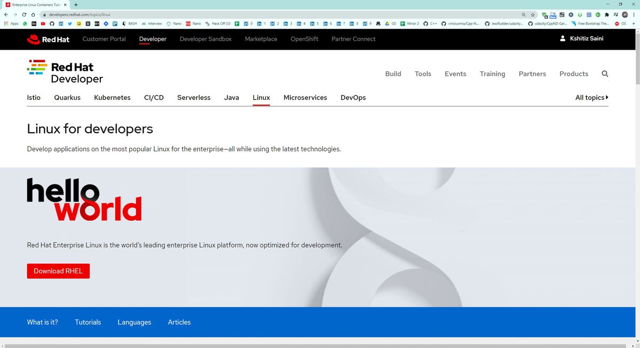This screenshot has height=348, width=640.
Task: Expand the All topics menu
Action: click(591, 98)
